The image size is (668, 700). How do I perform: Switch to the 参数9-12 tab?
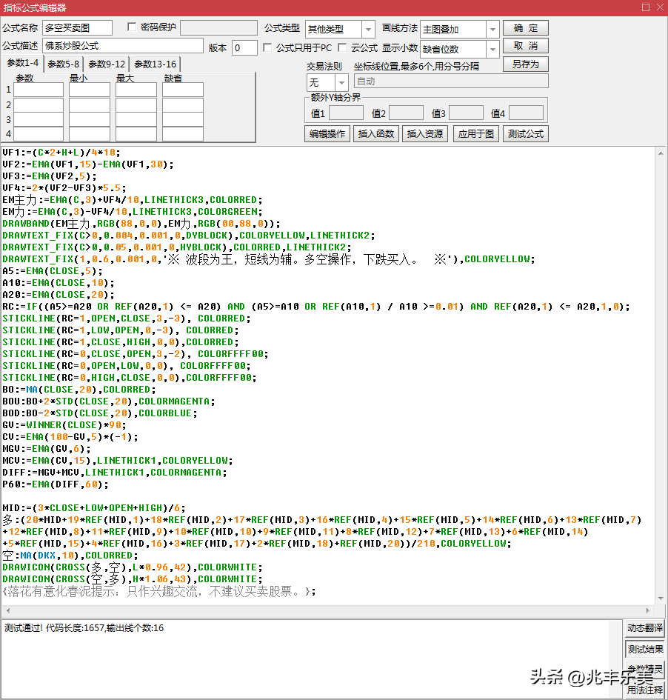click(107, 64)
